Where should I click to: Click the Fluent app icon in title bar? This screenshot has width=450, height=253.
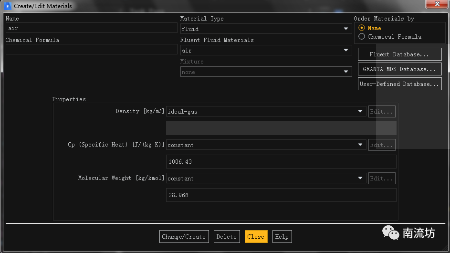pos(8,6)
